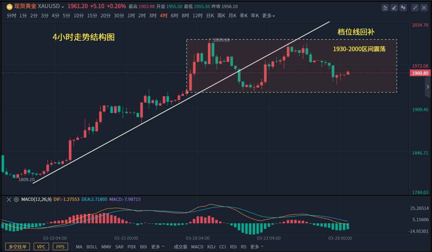432x252 pixels.
Task: Select the 日K timeframe tab
Action: coord(210,16)
